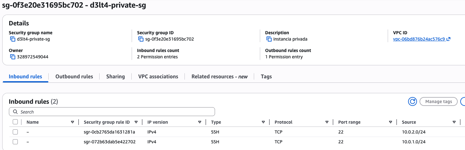Click the search magnifier icon in rules filter
465x150 pixels.
pyautogui.click(x=15, y=112)
